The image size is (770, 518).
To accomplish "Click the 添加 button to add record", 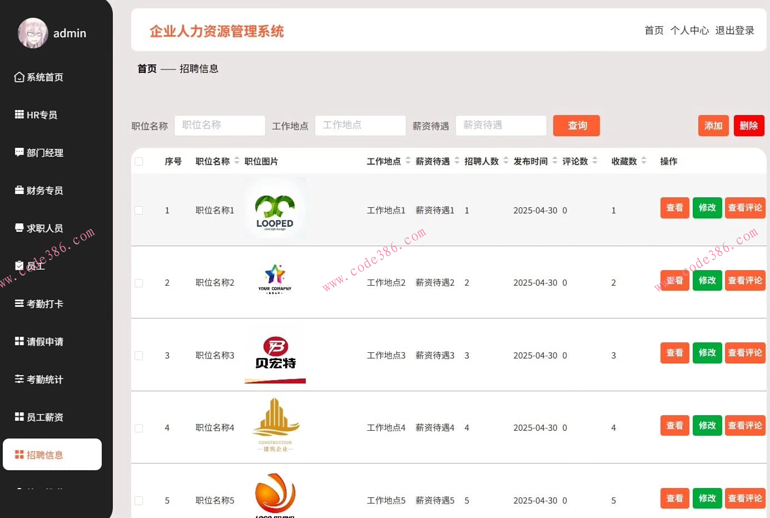I will tap(713, 126).
